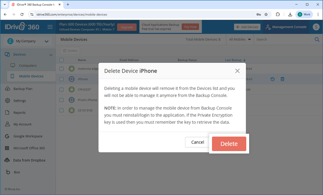Check the box for motorola edge device
Image resolution: width=323 pixels, height=195 pixels.
coord(61,68)
